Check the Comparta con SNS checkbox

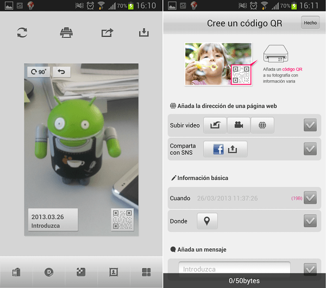(x=310, y=149)
